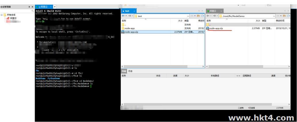297x122 pixels.
Task: Create new folder in local test pane
Action: [x=198, y=16]
